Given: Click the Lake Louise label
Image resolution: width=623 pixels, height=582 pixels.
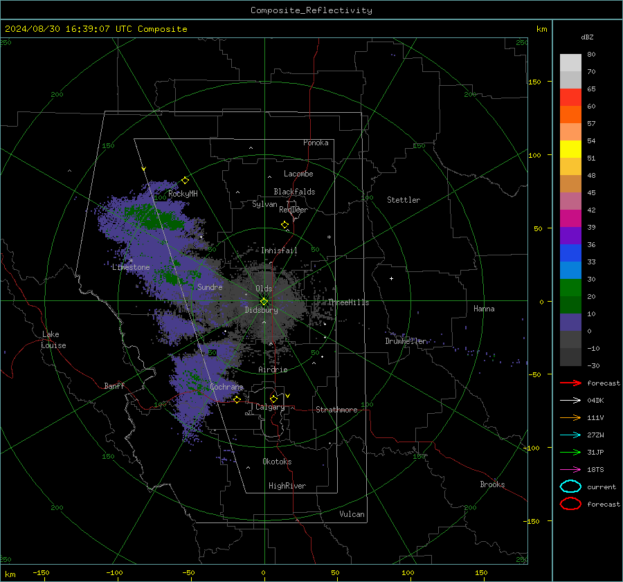Looking at the screenshot, I should coord(53,340).
